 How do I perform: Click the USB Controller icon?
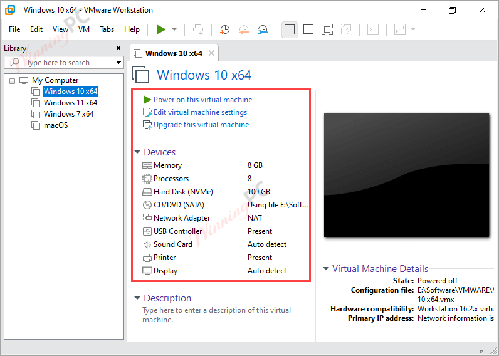point(147,231)
